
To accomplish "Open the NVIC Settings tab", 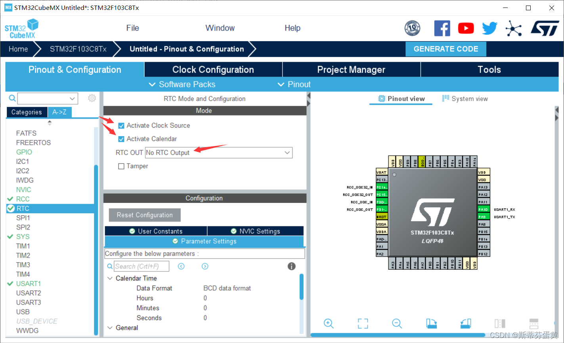I will coord(256,231).
